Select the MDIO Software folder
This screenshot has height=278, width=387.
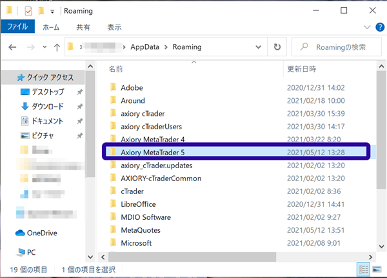pos(146,217)
